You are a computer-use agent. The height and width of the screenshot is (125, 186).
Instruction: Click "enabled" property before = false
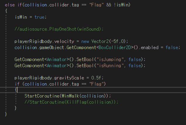pyautogui.click(x=149, y=48)
